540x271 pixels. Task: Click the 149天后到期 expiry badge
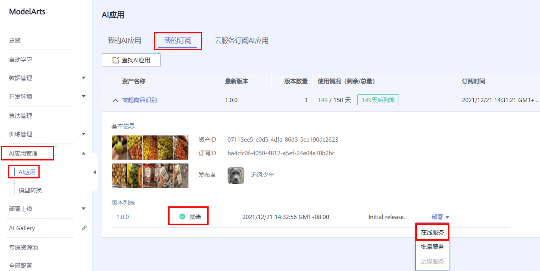tap(378, 100)
